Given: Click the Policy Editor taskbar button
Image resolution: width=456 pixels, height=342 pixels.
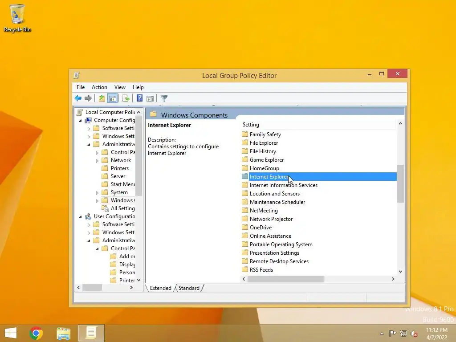Looking at the screenshot, I should pyautogui.click(x=91, y=333).
